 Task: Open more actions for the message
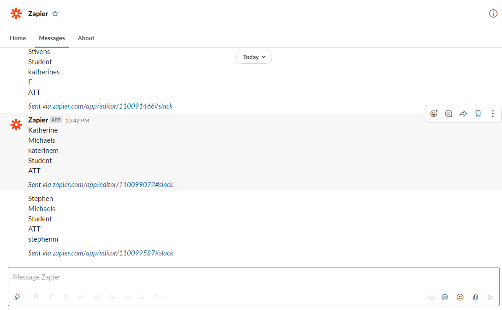click(x=493, y=114)
